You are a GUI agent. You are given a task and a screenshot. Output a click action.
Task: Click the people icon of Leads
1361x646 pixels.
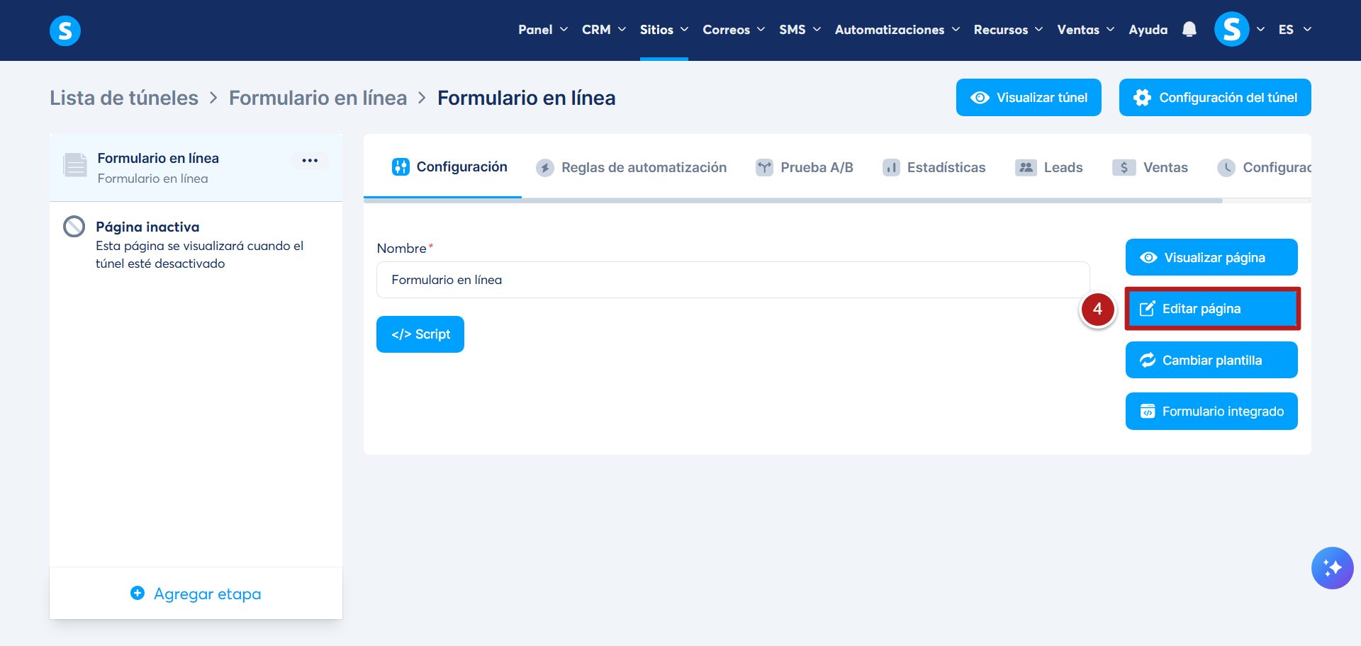[1026, 168]
